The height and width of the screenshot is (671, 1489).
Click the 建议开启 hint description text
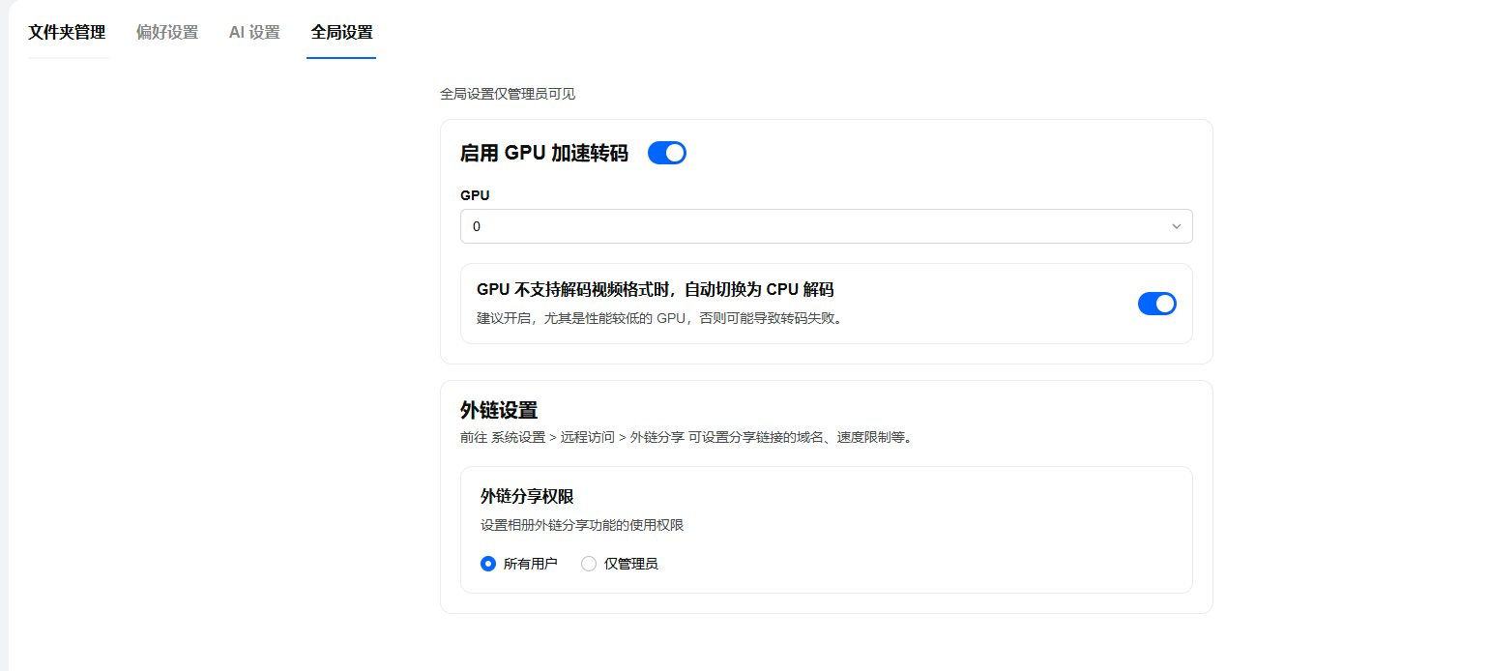click(x=659, y=318)
